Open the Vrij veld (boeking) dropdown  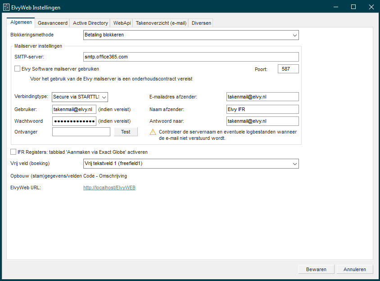coord(191,164)
